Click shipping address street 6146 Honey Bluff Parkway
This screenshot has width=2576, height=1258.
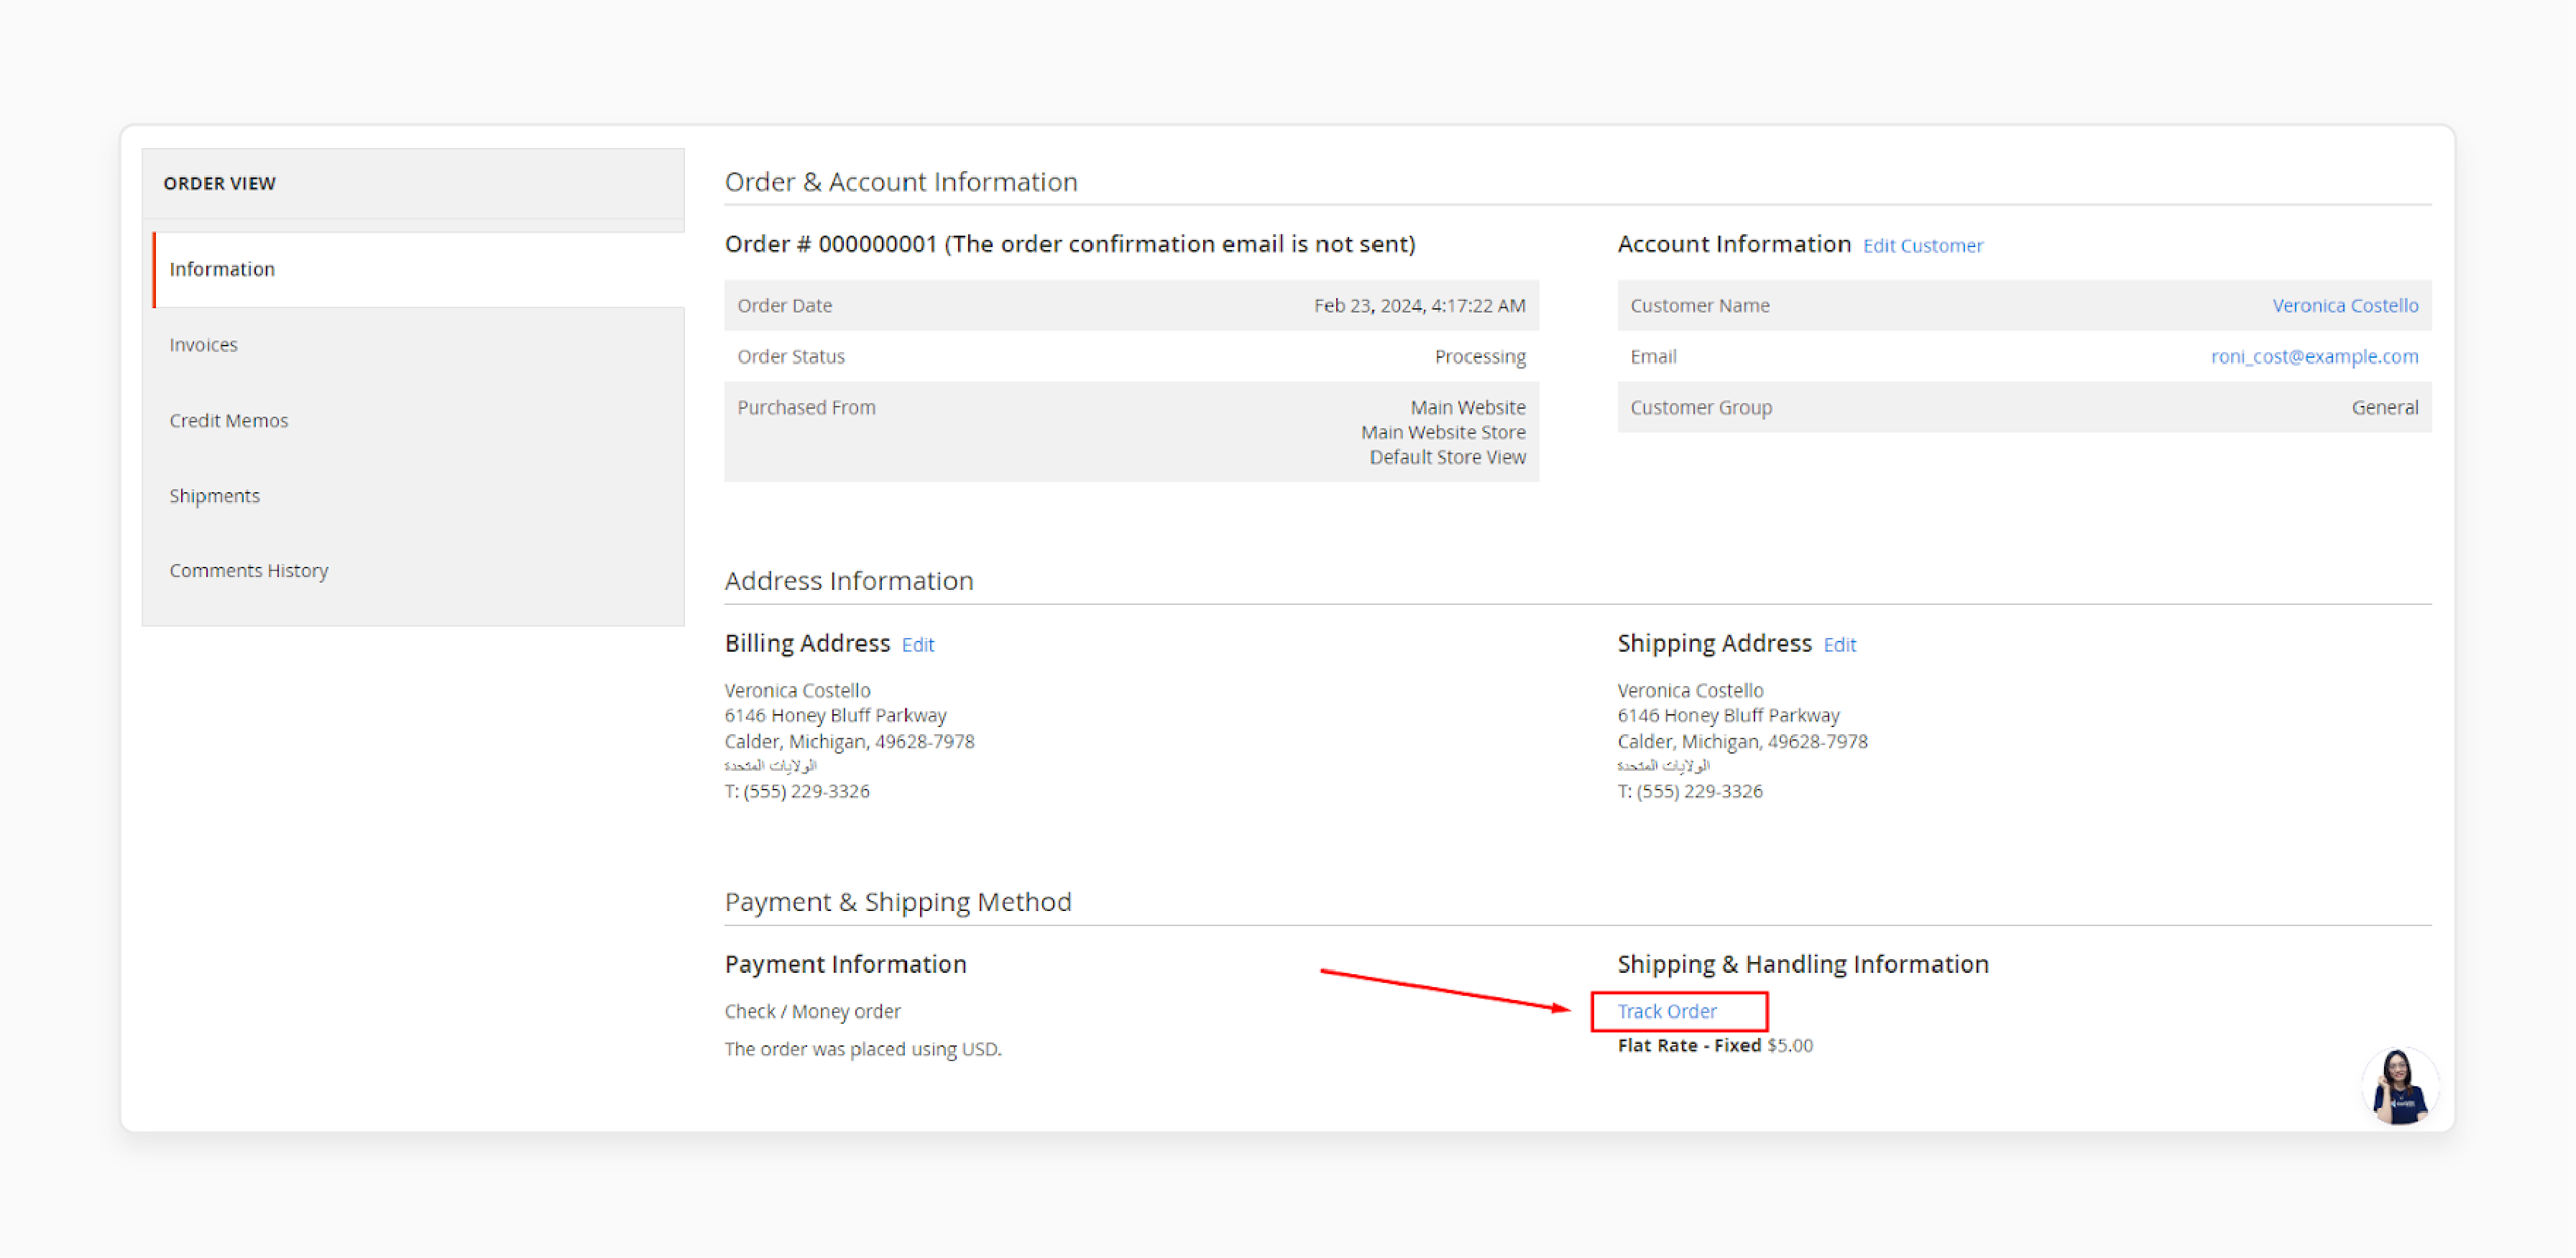(1728, 716)
